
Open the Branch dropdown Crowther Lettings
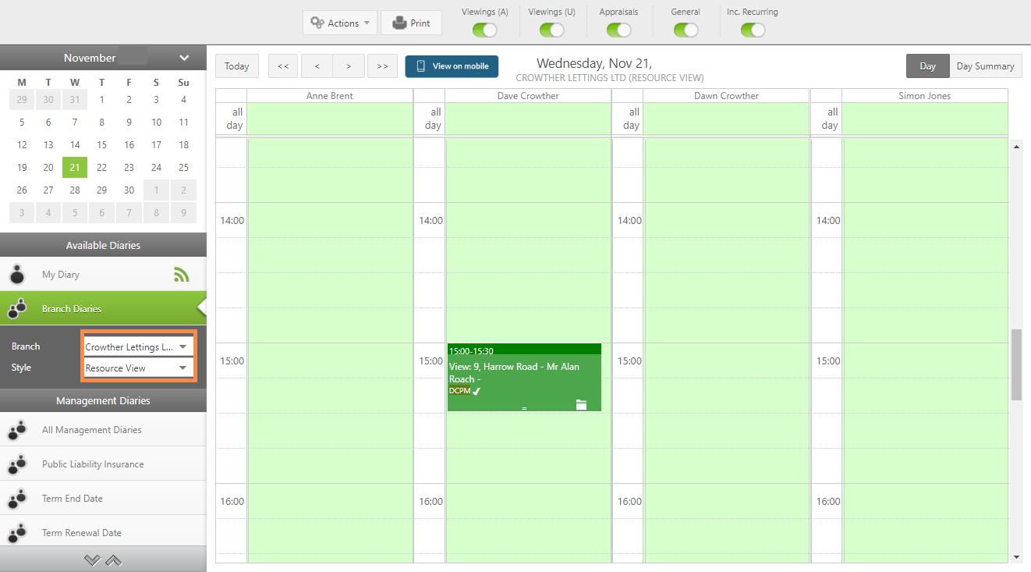pyautogui.click(x=138, y=346)
